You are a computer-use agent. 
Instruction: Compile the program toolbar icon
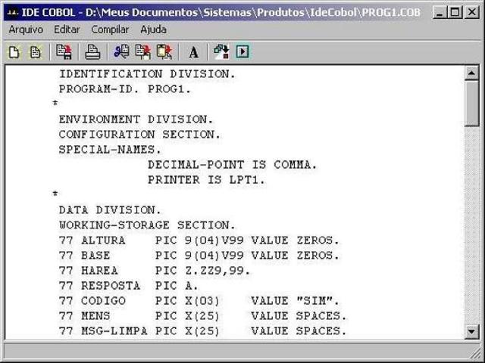point(221,51)
